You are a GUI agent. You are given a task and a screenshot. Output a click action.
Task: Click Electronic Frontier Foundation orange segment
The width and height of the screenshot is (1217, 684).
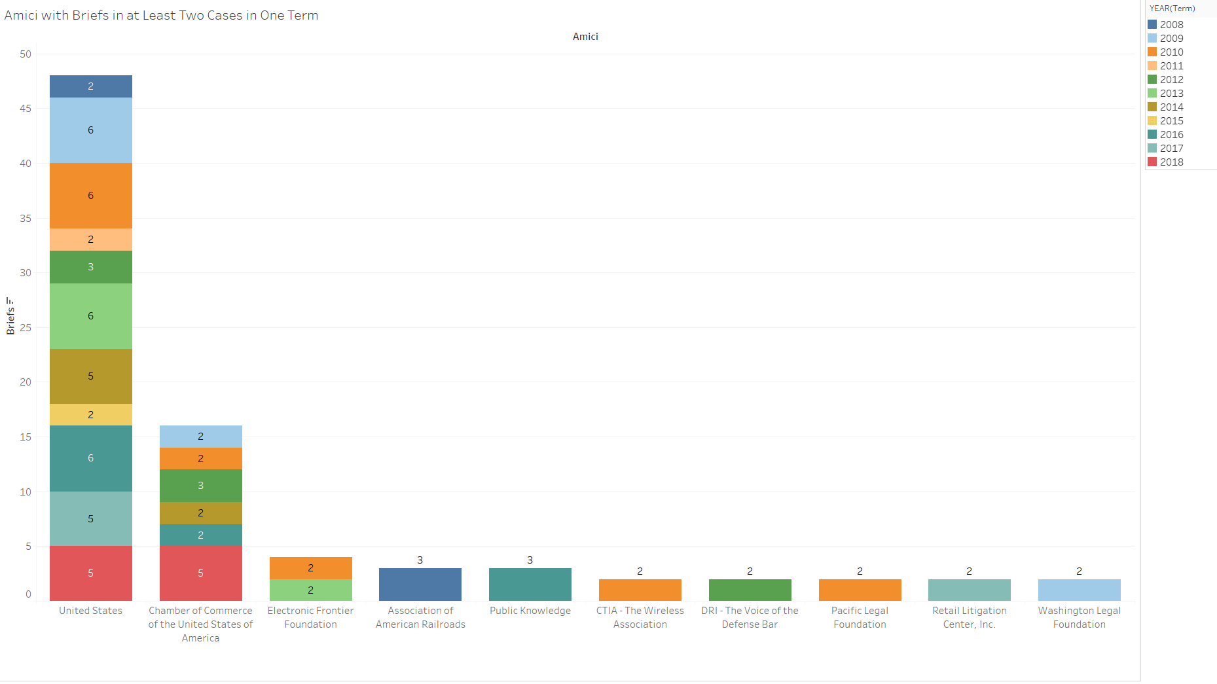pyautogui.click(x=311, y=568)
